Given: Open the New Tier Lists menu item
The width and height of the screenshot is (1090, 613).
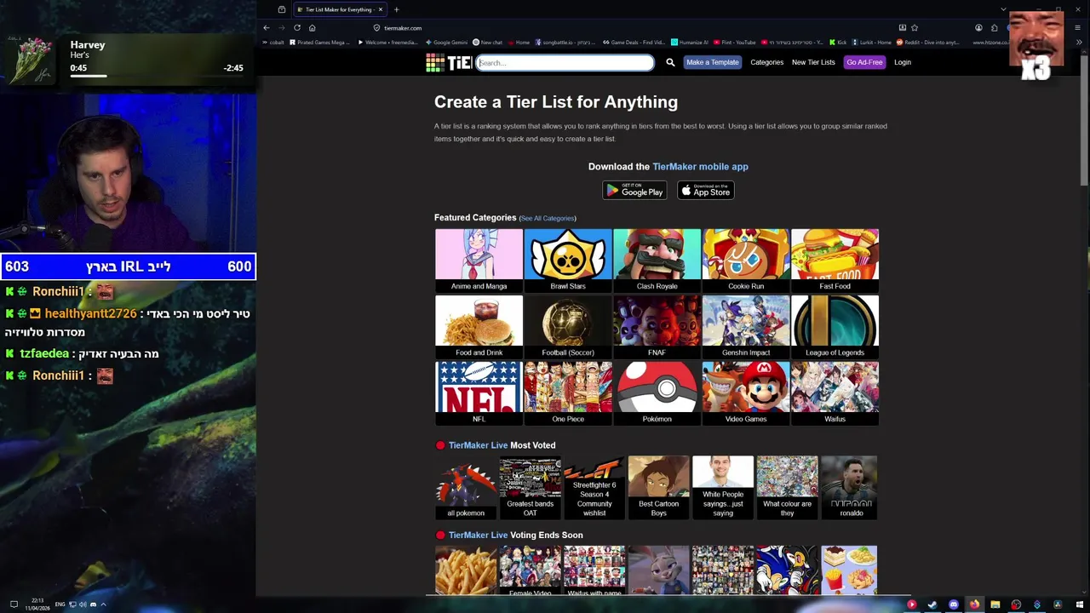Looking at the screenshot, I should point(813,62).
